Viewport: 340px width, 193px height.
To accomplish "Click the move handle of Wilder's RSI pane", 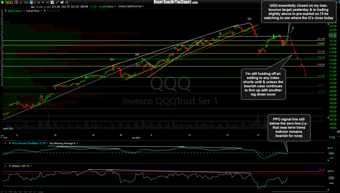I will (10, 166).
